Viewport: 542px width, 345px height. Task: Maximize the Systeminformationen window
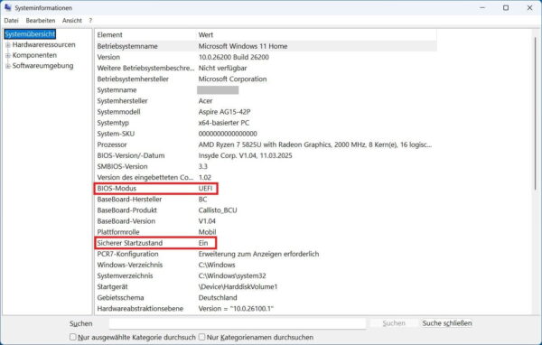pyautogui.click(x=506, y=7)
